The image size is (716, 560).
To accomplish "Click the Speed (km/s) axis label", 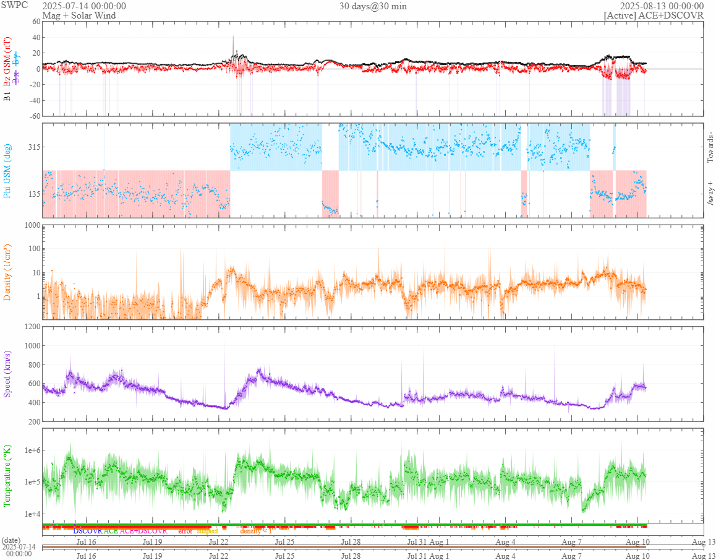I will (7, 374).
